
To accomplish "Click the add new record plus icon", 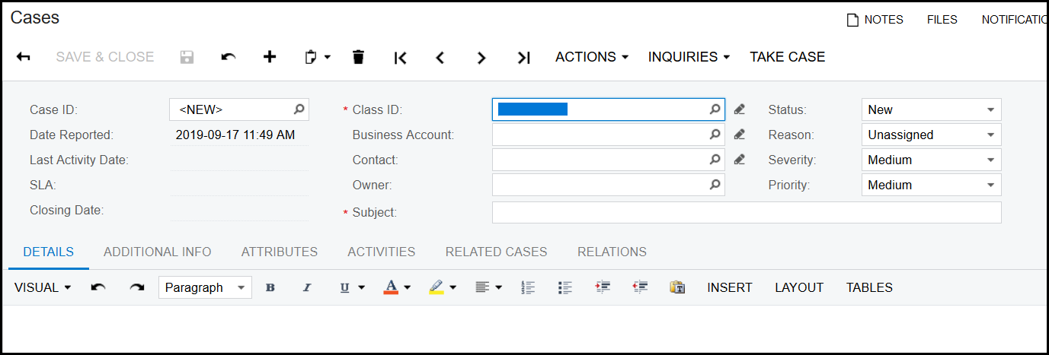I will 269,57.
